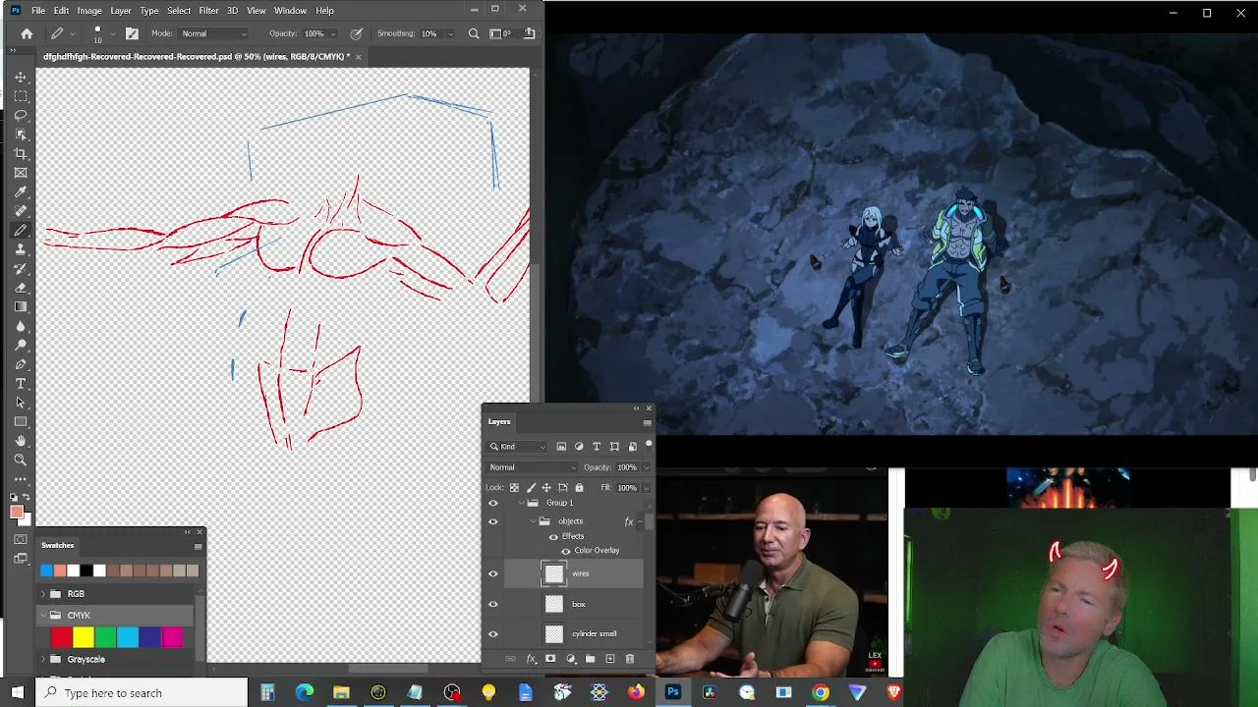Toggle the layer filter on/off switch
This screenshot has width=1258, height=707.
(x=649, y=445)
